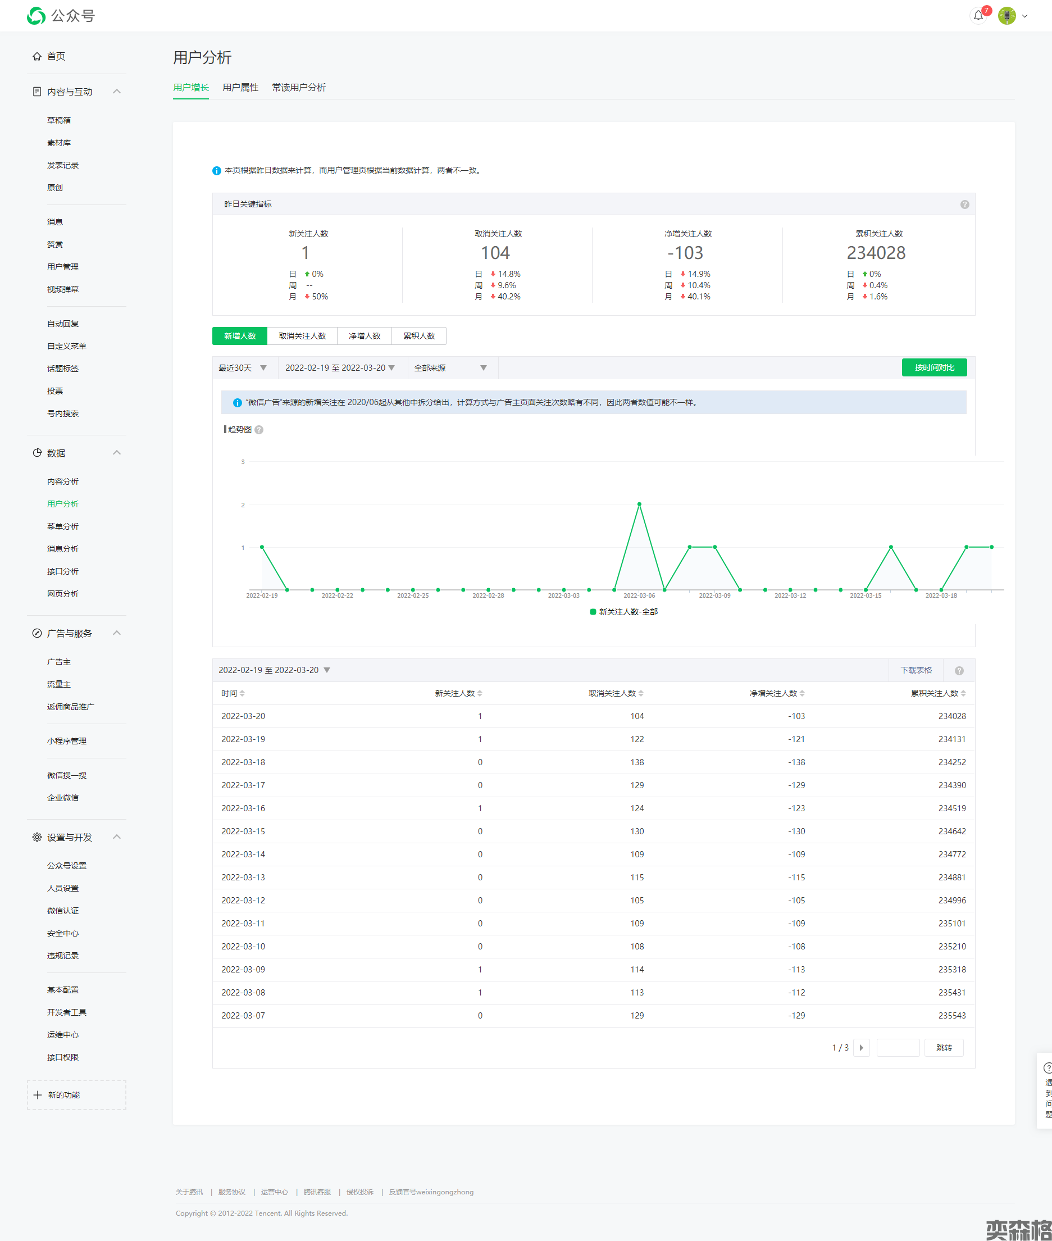Image resolution: width=1052 pixels, height=1241 pixels.
Task: Click next page arrow in pagination
Action: click(861, 1048)
